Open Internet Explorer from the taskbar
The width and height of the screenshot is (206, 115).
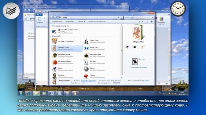coord(28,93)
